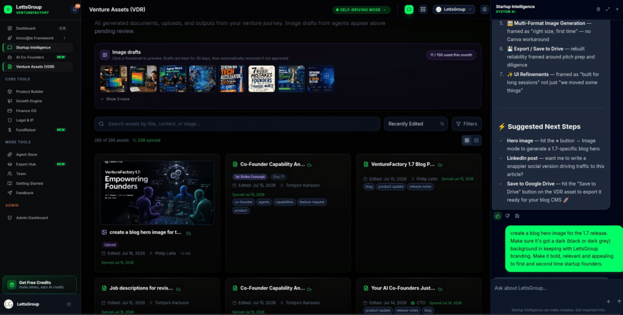Image resolution: width=623 pixels, height=315 pixels.
Task: Open the VentureFactory 1.7 Blog P... asset
Action: click(x=403, y=164)
